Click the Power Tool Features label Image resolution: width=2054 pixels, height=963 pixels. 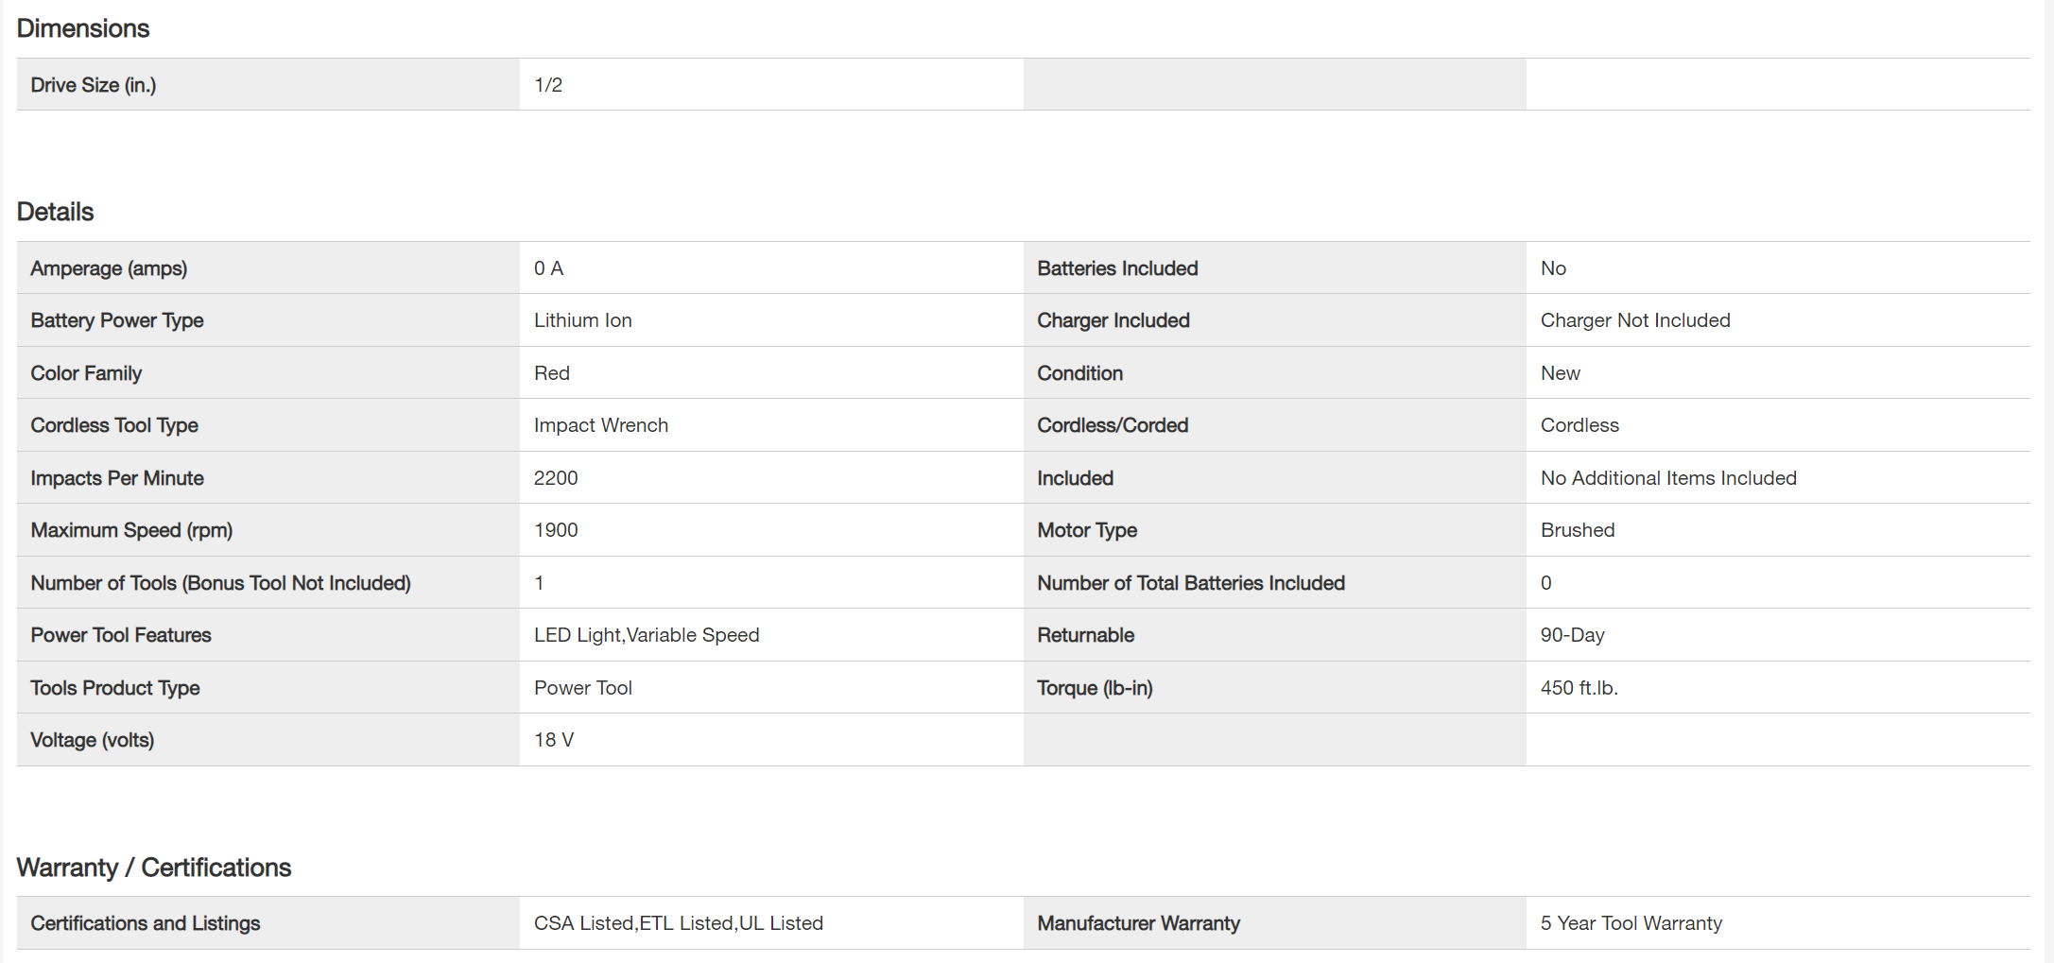(x=121, y=635)
